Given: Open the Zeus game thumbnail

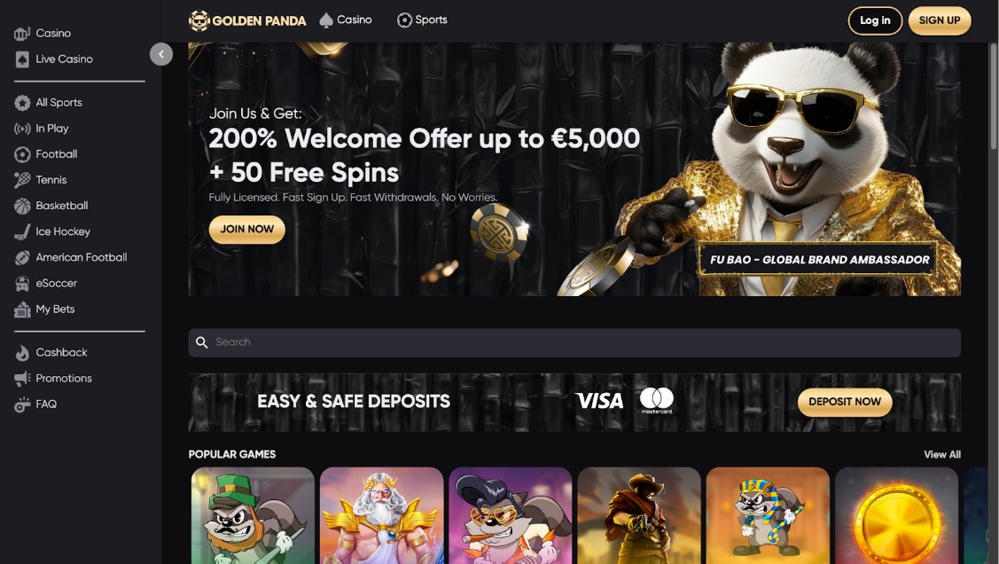Looking at the screenshot, I should coord(382,515).
